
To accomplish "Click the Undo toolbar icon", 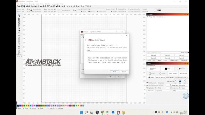I will pyautogui.click(x=27, y=6).
